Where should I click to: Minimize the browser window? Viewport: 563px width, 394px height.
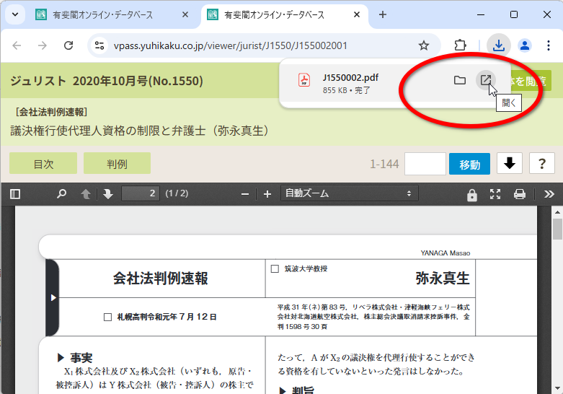(x=481, y=14)
